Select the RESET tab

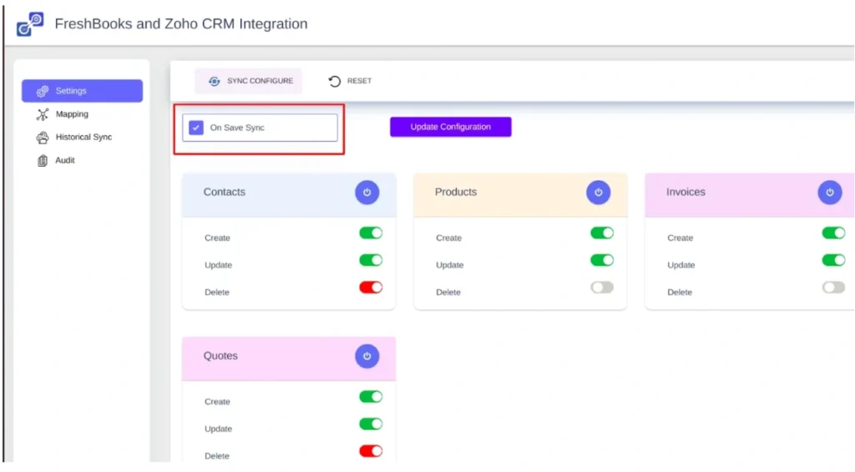click(350, 81)
